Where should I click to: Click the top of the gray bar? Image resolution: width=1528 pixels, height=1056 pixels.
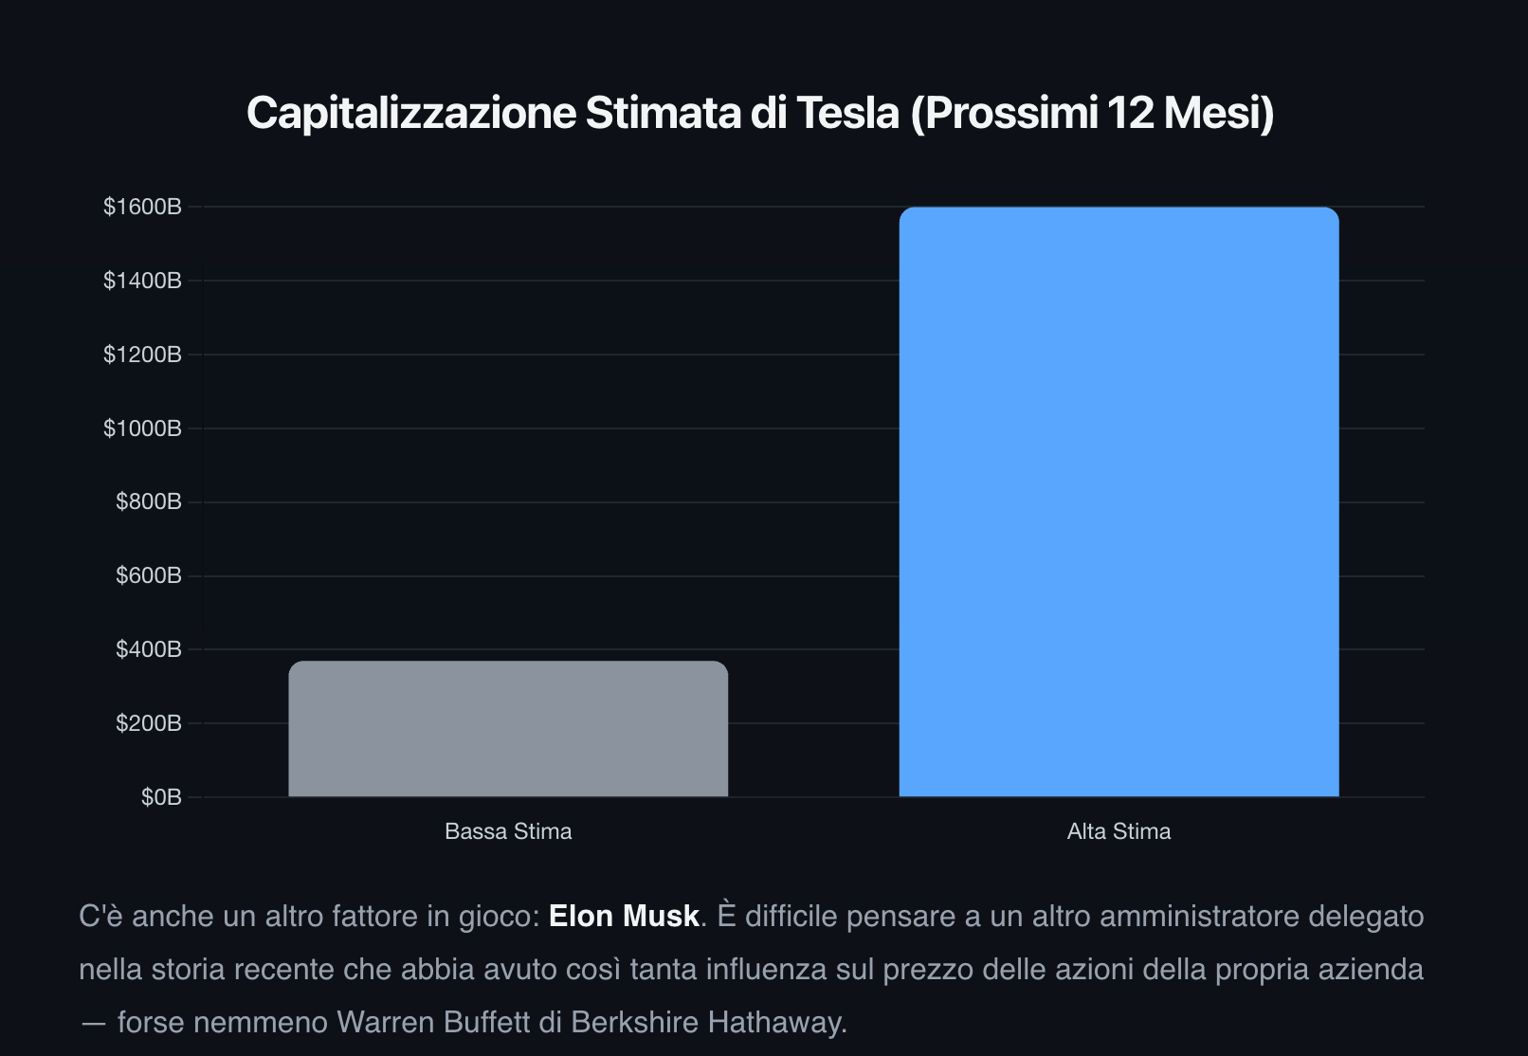pos(508,664)
